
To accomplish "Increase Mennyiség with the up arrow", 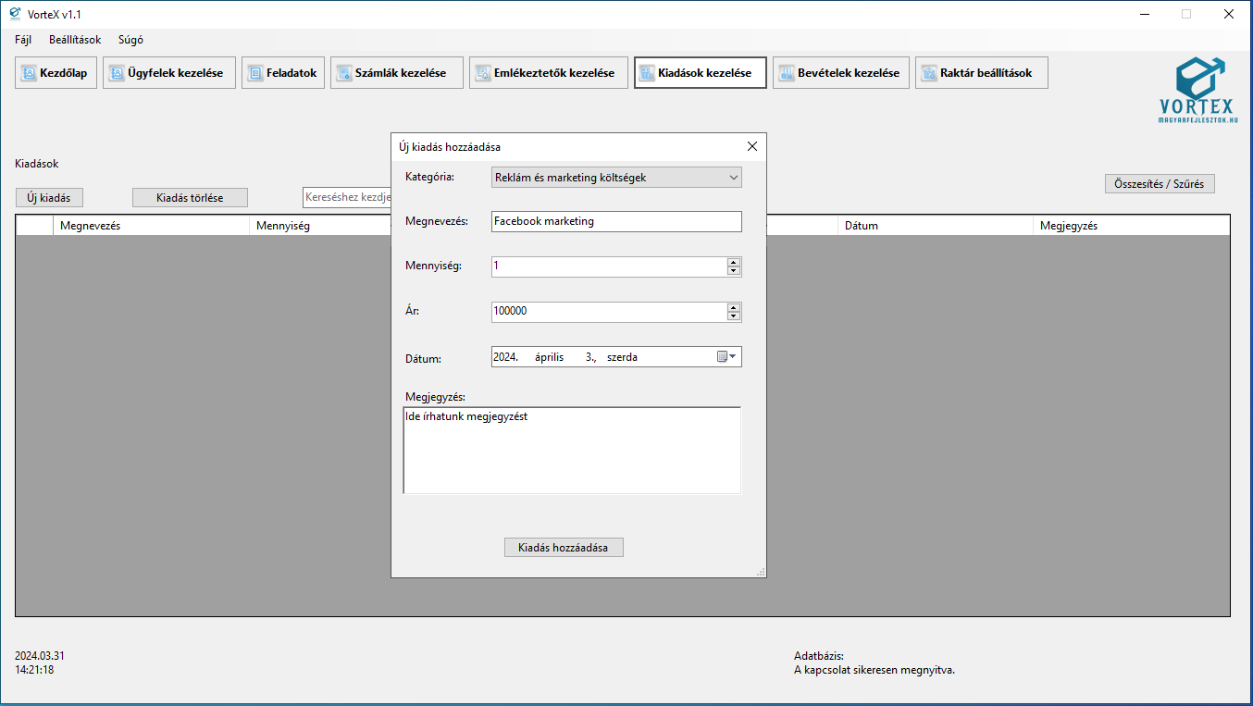I will pos(734,262).
